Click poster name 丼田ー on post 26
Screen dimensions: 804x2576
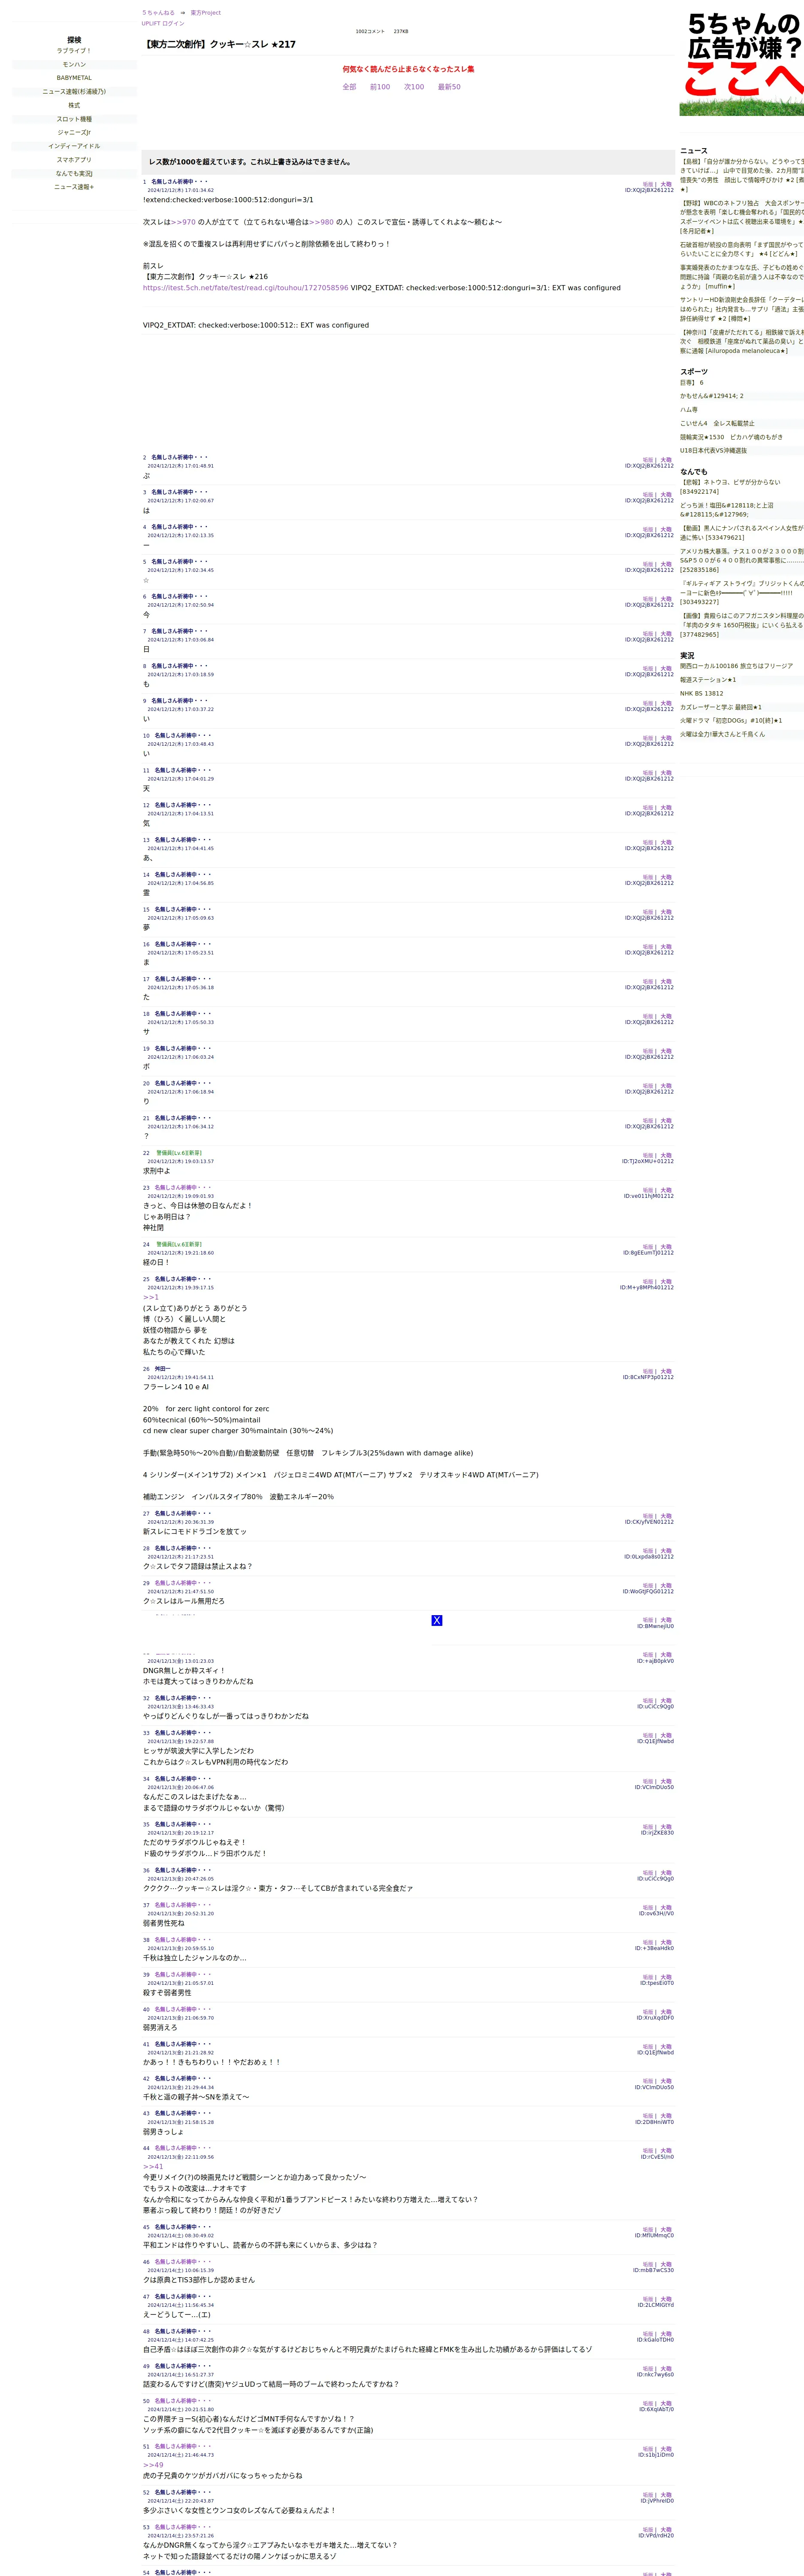tap(163, 1369)
